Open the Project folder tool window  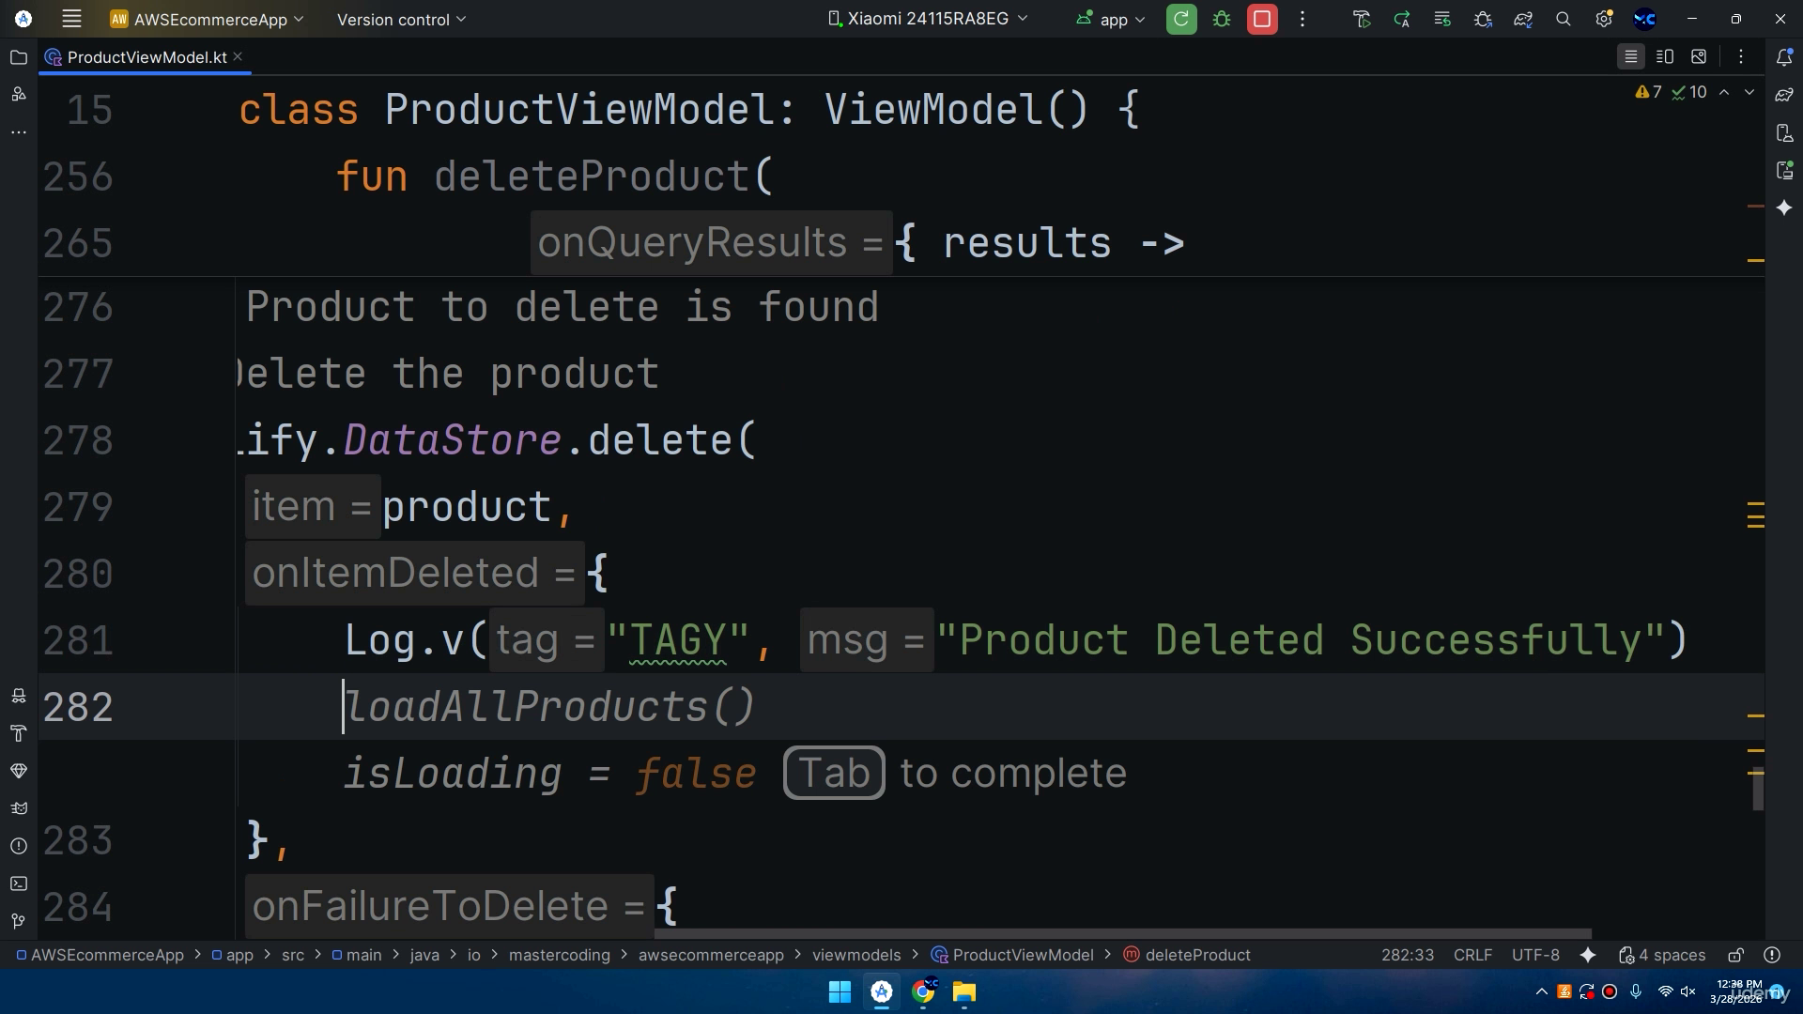point(18,57)
